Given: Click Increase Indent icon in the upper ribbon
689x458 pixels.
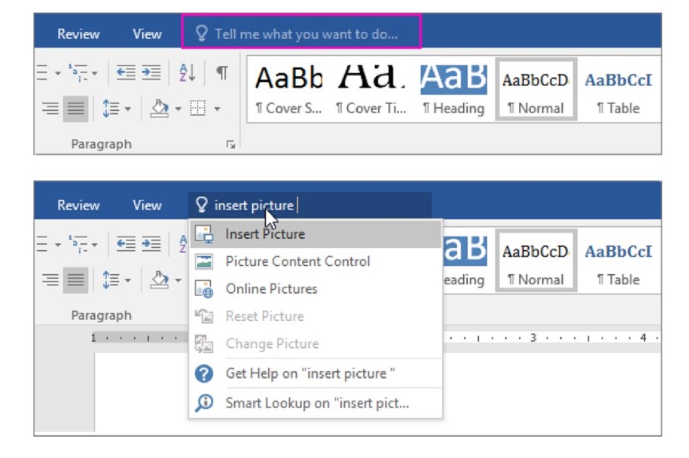Looking at the screenshot, I should [151, 72].
